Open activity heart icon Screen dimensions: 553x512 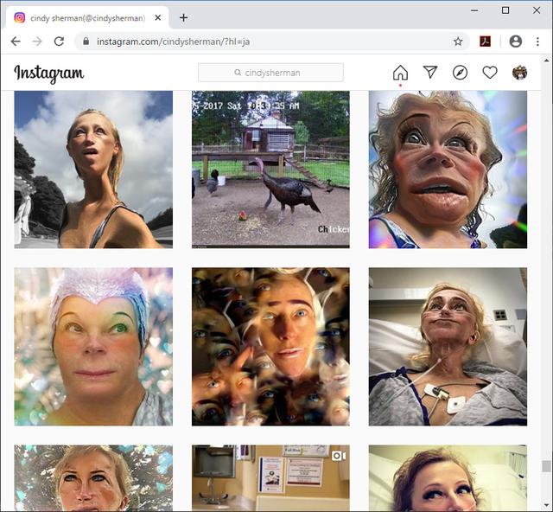[490, 73]
